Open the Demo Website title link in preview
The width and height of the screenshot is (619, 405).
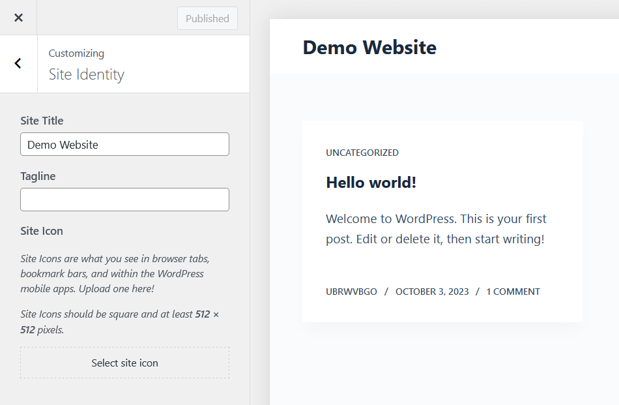point(369,48)
